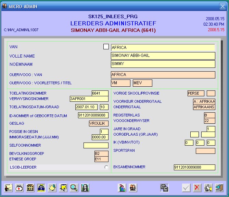229x197 pixels.
Task: Open the magnifying glass search icon
Action: click(74, 187)
